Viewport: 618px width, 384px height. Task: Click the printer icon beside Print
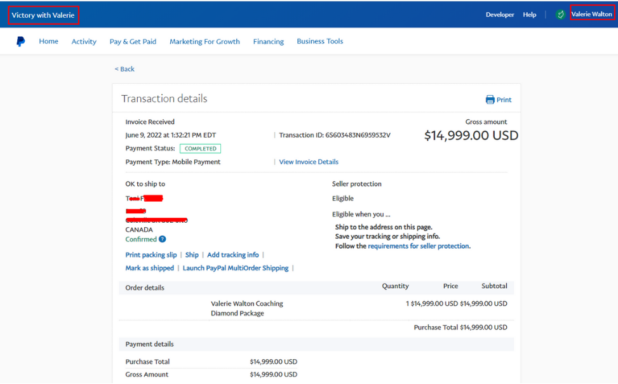tap(490, 100)
